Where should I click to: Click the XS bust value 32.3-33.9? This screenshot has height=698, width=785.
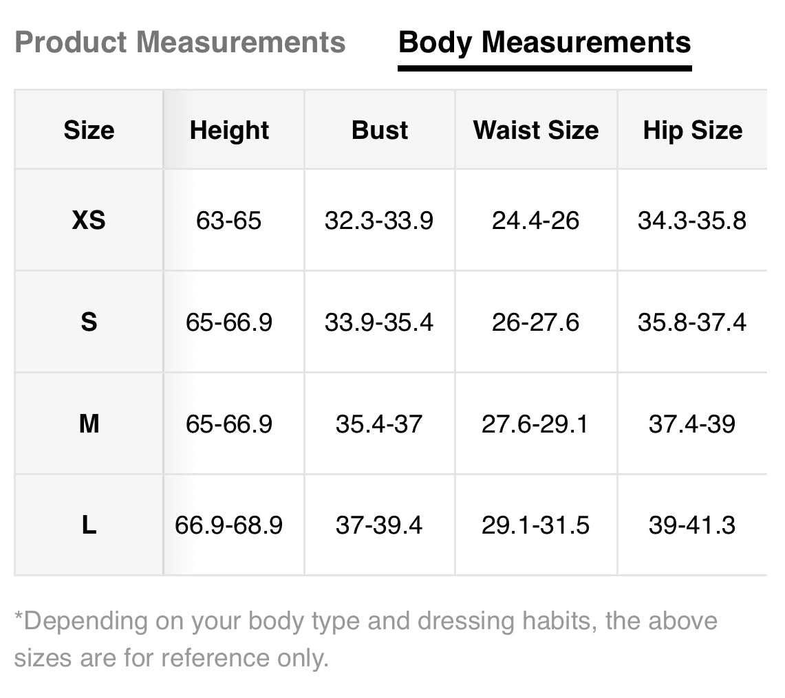tap(379, 221)
